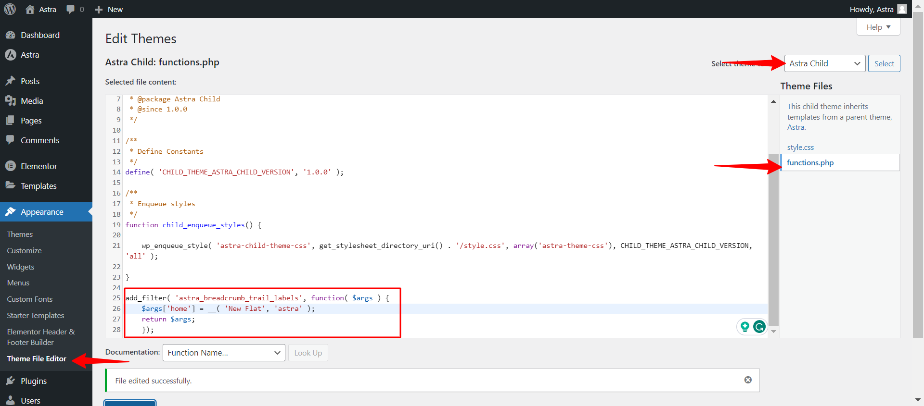924x406 pixels.
Task: Go to Menus under Appearance
Action: [18, 283]
